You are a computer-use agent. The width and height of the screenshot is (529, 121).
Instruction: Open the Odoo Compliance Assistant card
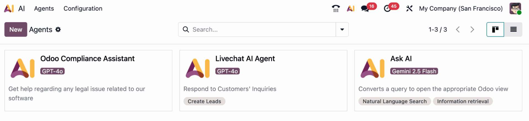click(x=87, y=59)
